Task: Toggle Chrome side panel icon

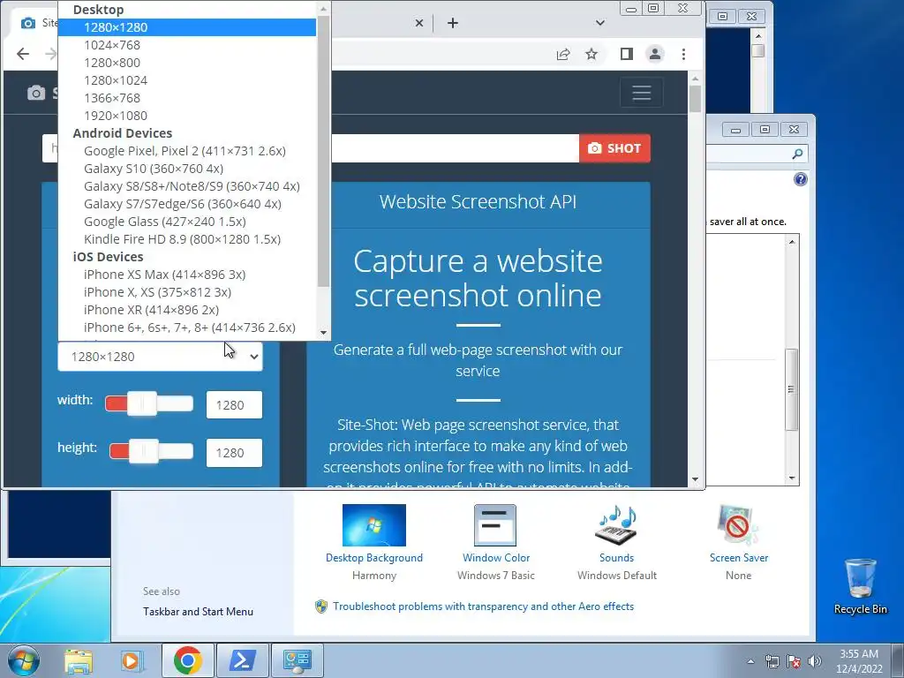Action: (627, 54)
